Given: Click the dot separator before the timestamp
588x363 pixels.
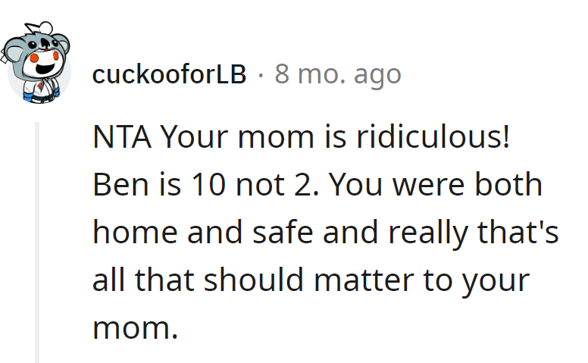Looking at the screenshot, I should pos(261,75).
